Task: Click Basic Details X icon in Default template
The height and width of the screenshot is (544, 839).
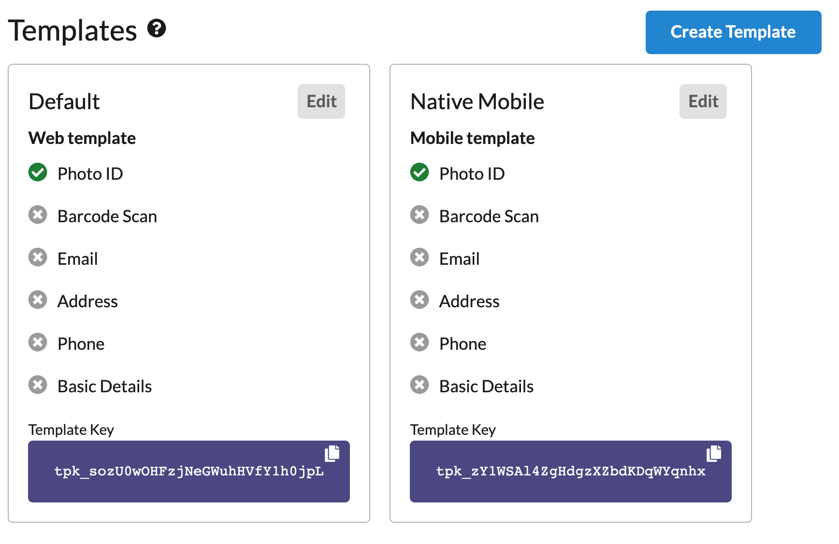Action: point(38,385)
